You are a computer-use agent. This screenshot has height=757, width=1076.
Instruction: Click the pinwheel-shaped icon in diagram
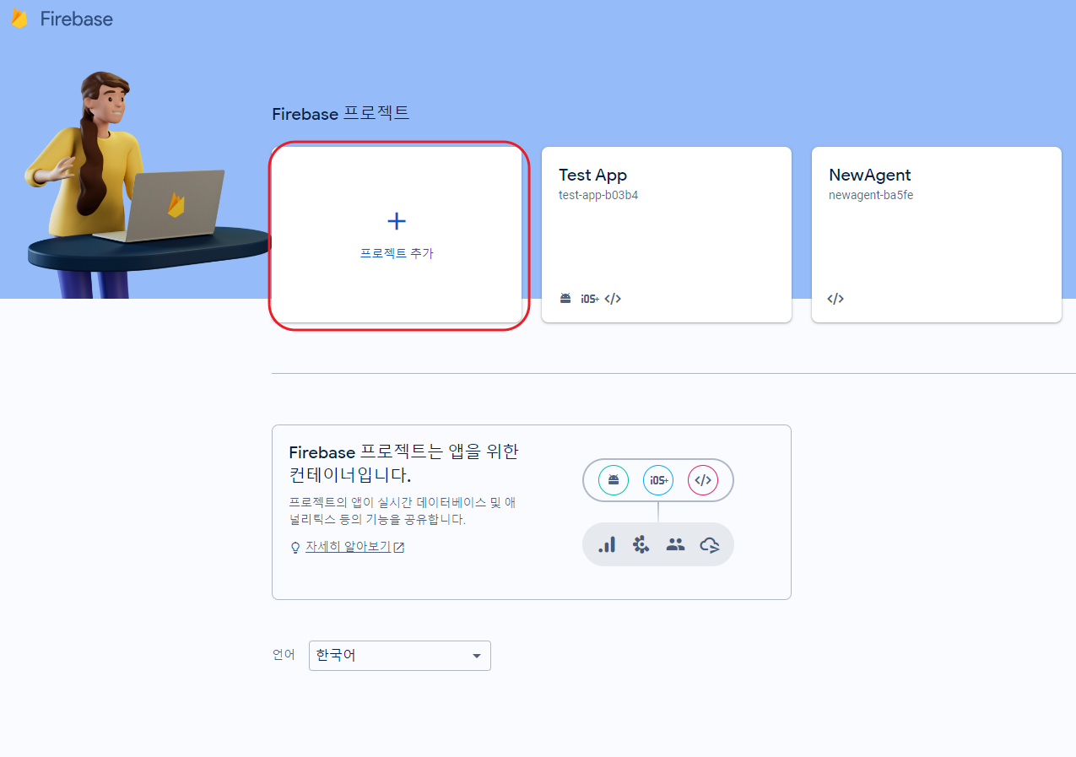pyautogui.click(x=641, y=544)
